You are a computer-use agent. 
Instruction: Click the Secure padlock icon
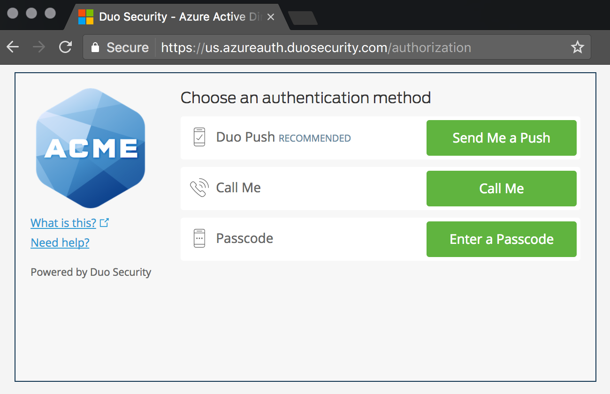(x=95, y=47)
